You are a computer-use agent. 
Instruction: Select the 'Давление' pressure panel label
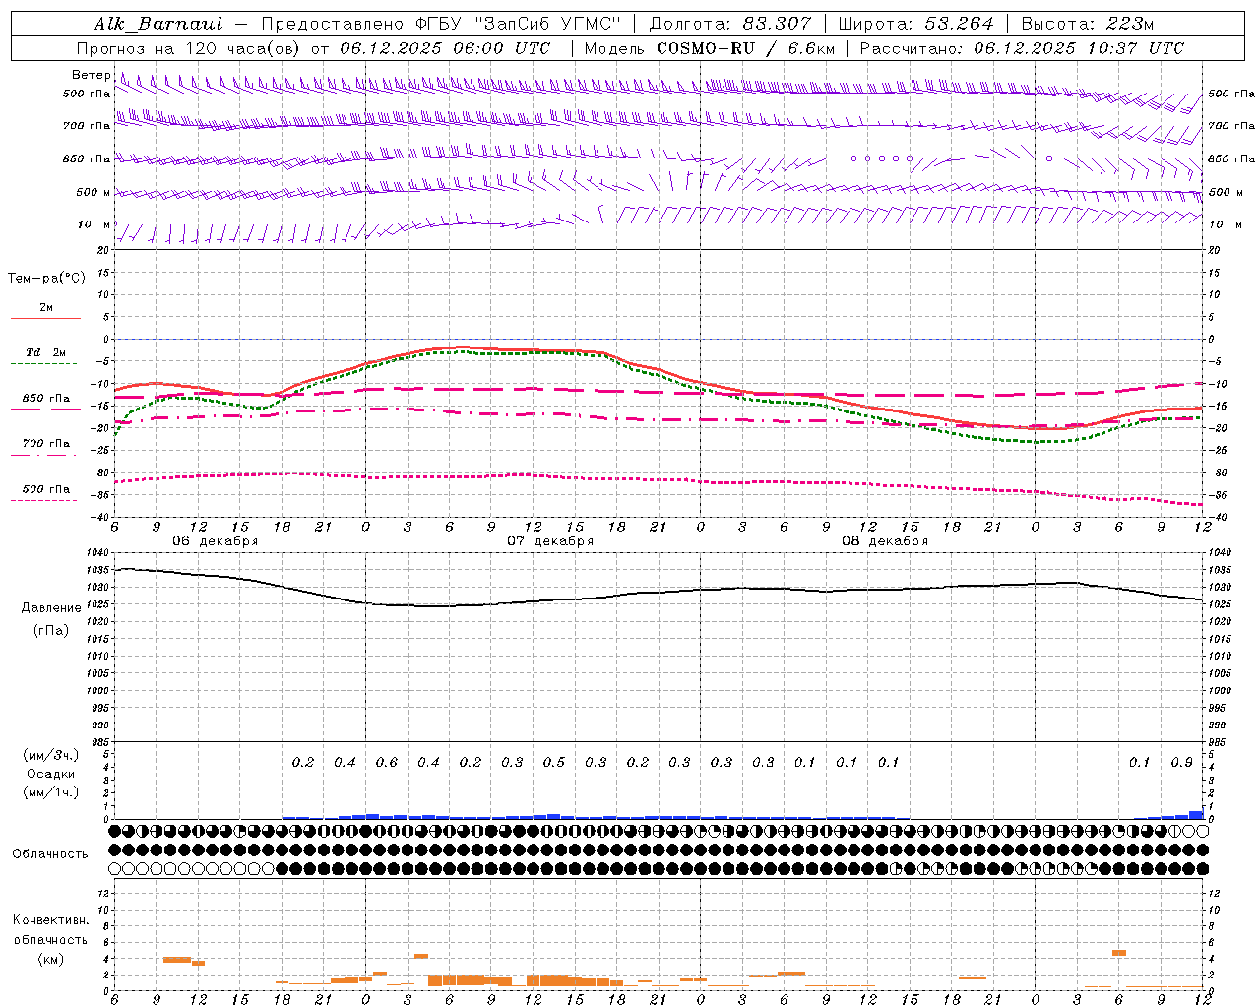click(x=51, y=608)
